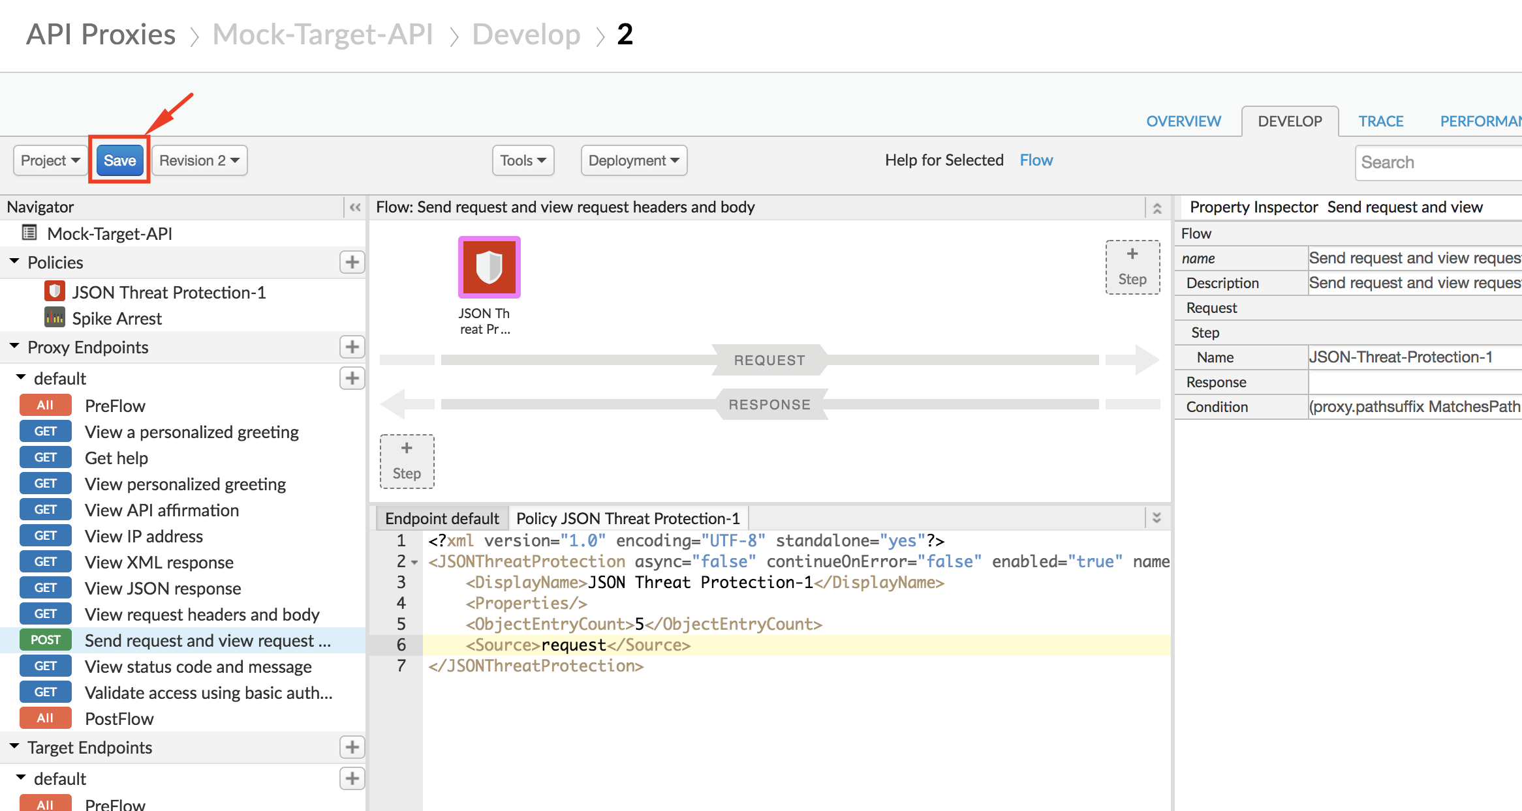Collapse the Policies tree section
1522x811 pixels.
(14, 261)
